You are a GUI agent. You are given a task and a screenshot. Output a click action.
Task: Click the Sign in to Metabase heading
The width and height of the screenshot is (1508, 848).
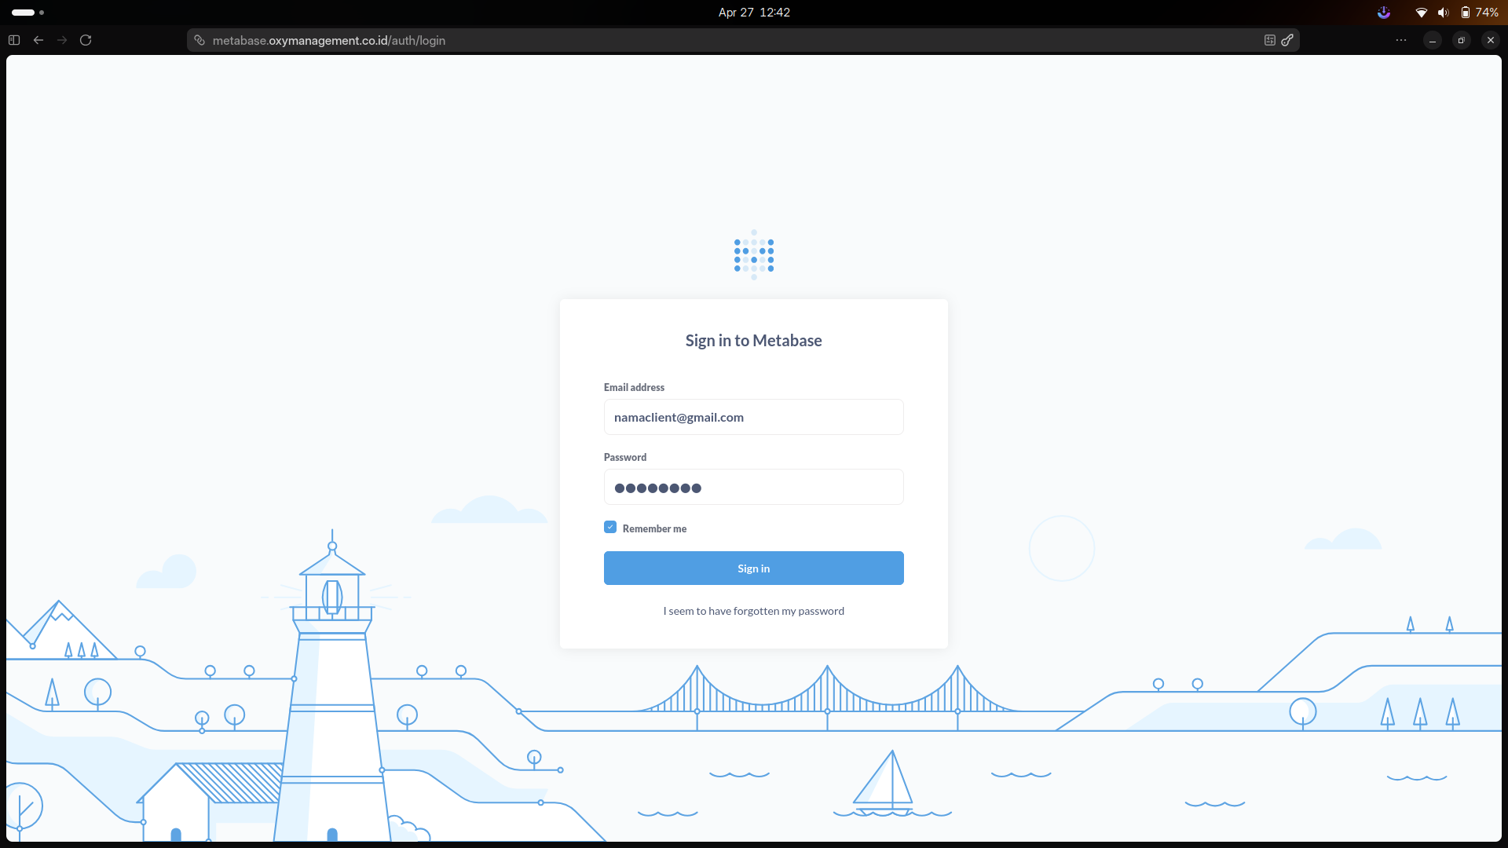[754, 341]
